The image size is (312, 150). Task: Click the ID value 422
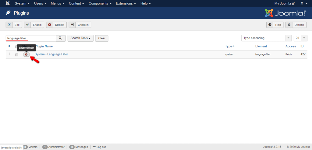(x=303, y=54)
